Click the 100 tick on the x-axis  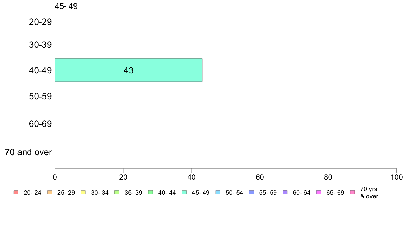coord(397,177)
